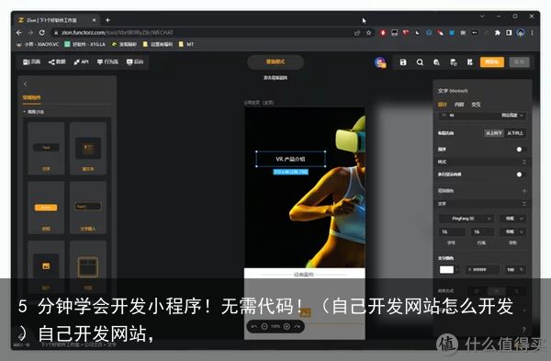Open the 行为流 action flow menu item
The width and height of the screenshot is (551, 361).
click(x=107, y=62)
